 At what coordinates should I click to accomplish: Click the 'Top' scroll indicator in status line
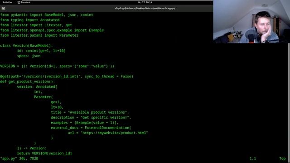tap(282, 158)
